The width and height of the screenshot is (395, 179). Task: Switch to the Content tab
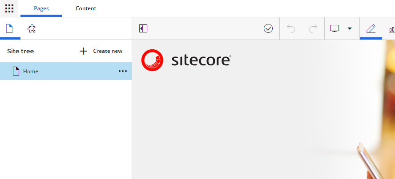click(x=86, y=8)
